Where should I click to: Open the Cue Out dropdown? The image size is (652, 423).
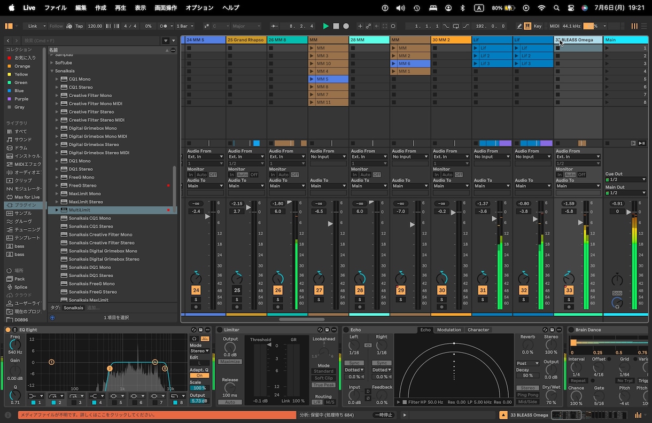(x=626, y=179)
